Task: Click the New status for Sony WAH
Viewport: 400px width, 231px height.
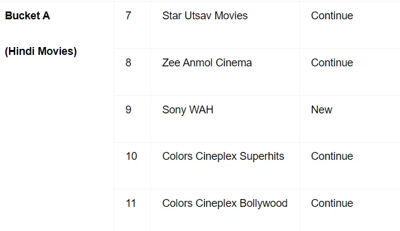Action: coord(322,110)
